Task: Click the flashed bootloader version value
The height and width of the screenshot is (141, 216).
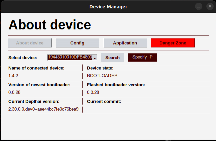Action: point(93,92)
